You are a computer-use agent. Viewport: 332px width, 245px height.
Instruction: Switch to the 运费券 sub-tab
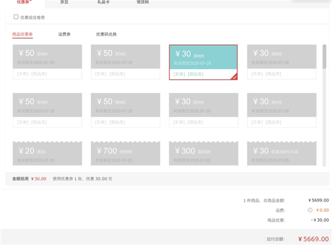[64, 34]
